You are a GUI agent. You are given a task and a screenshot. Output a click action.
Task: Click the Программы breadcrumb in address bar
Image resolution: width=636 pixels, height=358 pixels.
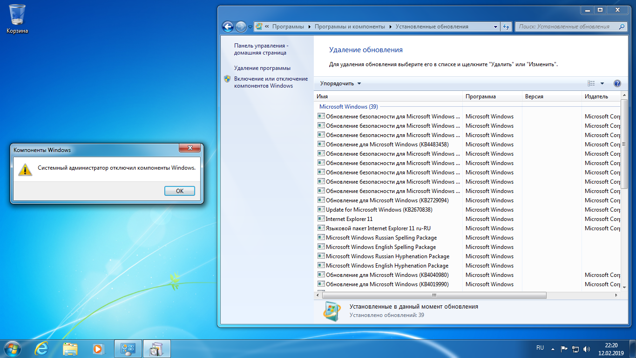[288, 27]
